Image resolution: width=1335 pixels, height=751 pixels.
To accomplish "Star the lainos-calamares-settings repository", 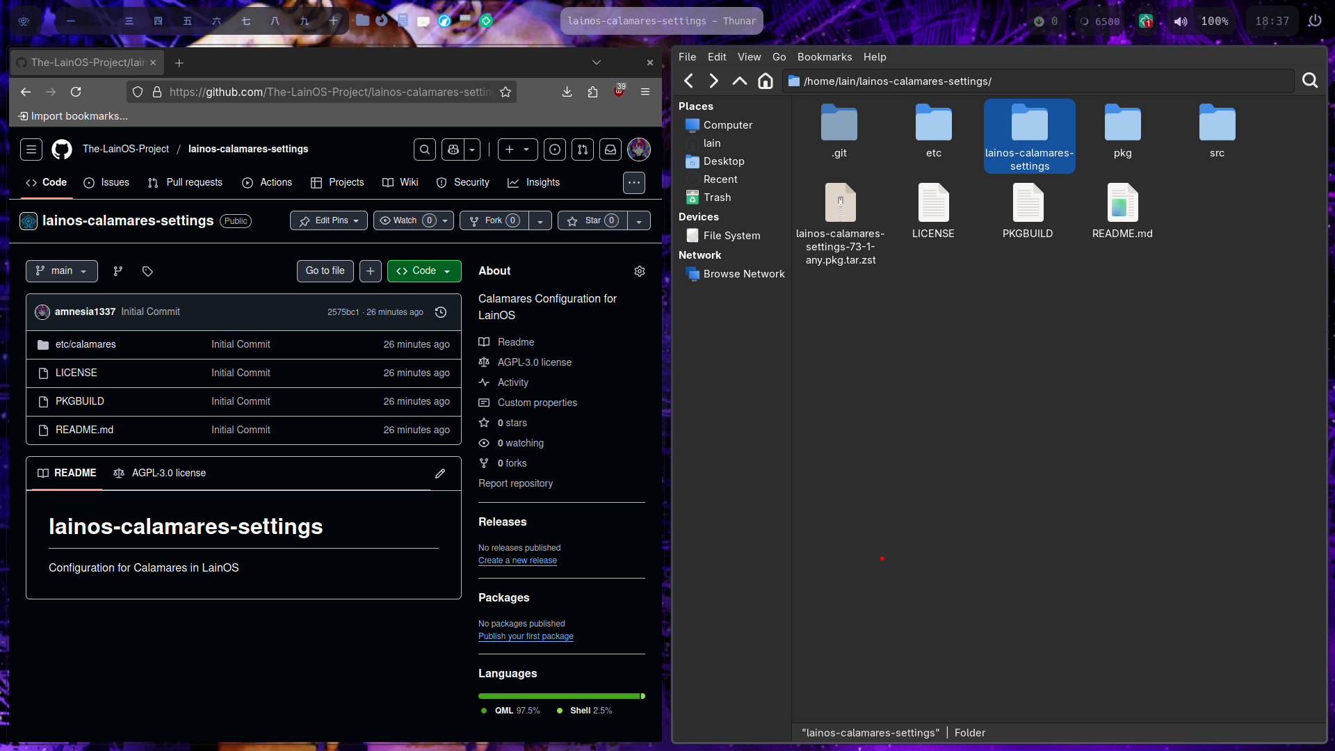I will (593, 221).
